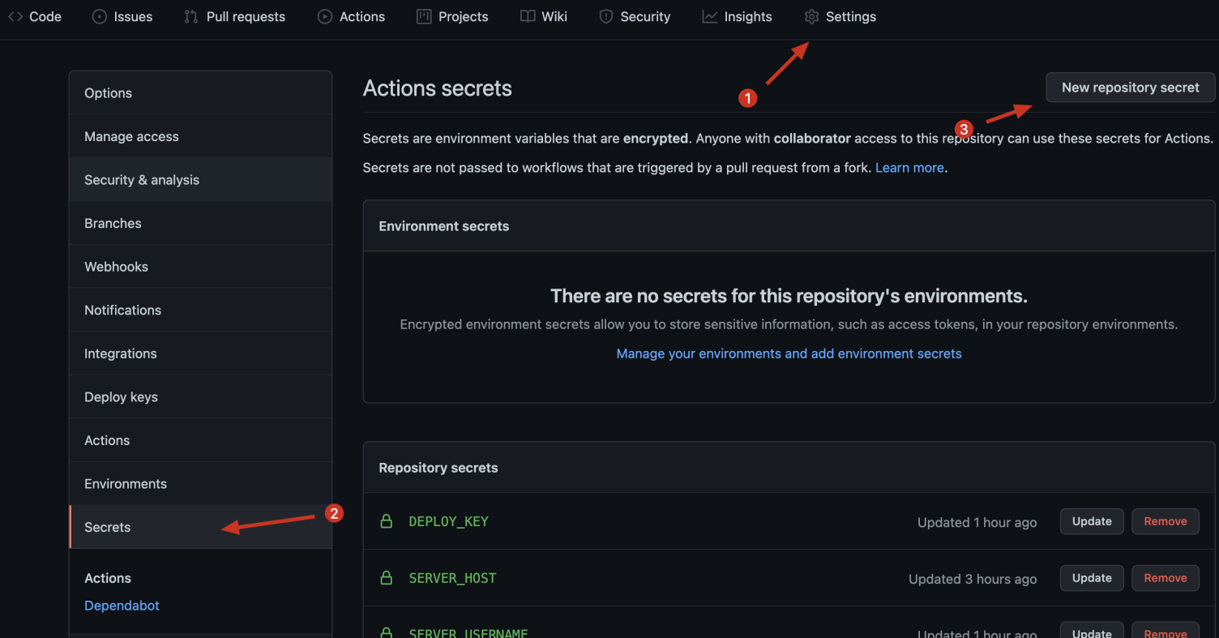Go to the Wiki tab
The height and width of the screenshot is (638, 1219).
(x=544, y=16)
